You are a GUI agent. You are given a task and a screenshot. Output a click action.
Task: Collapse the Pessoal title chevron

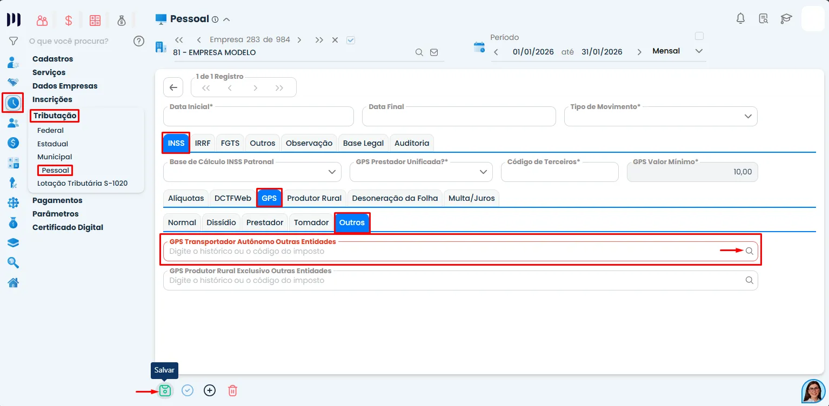coord(226,19)
